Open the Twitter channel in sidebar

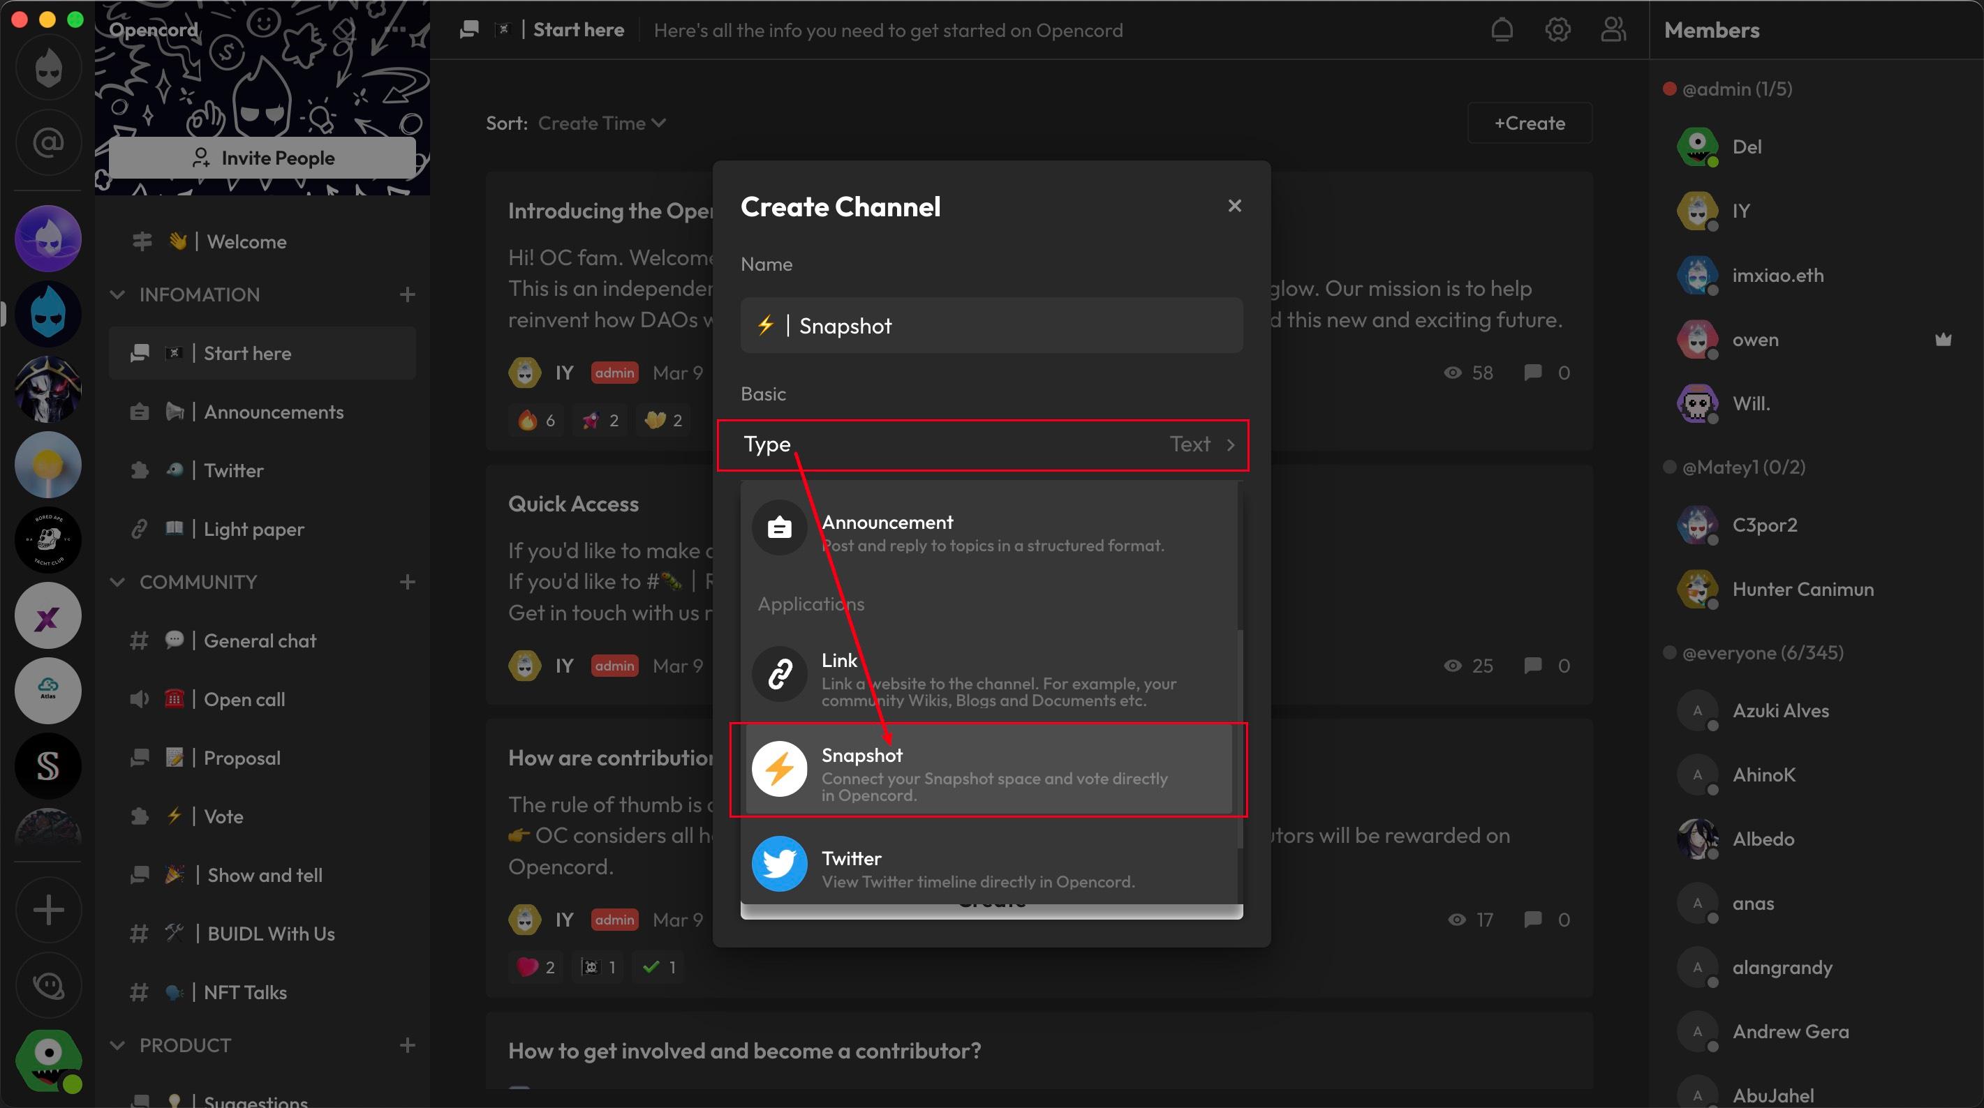(x=262, y=470)
